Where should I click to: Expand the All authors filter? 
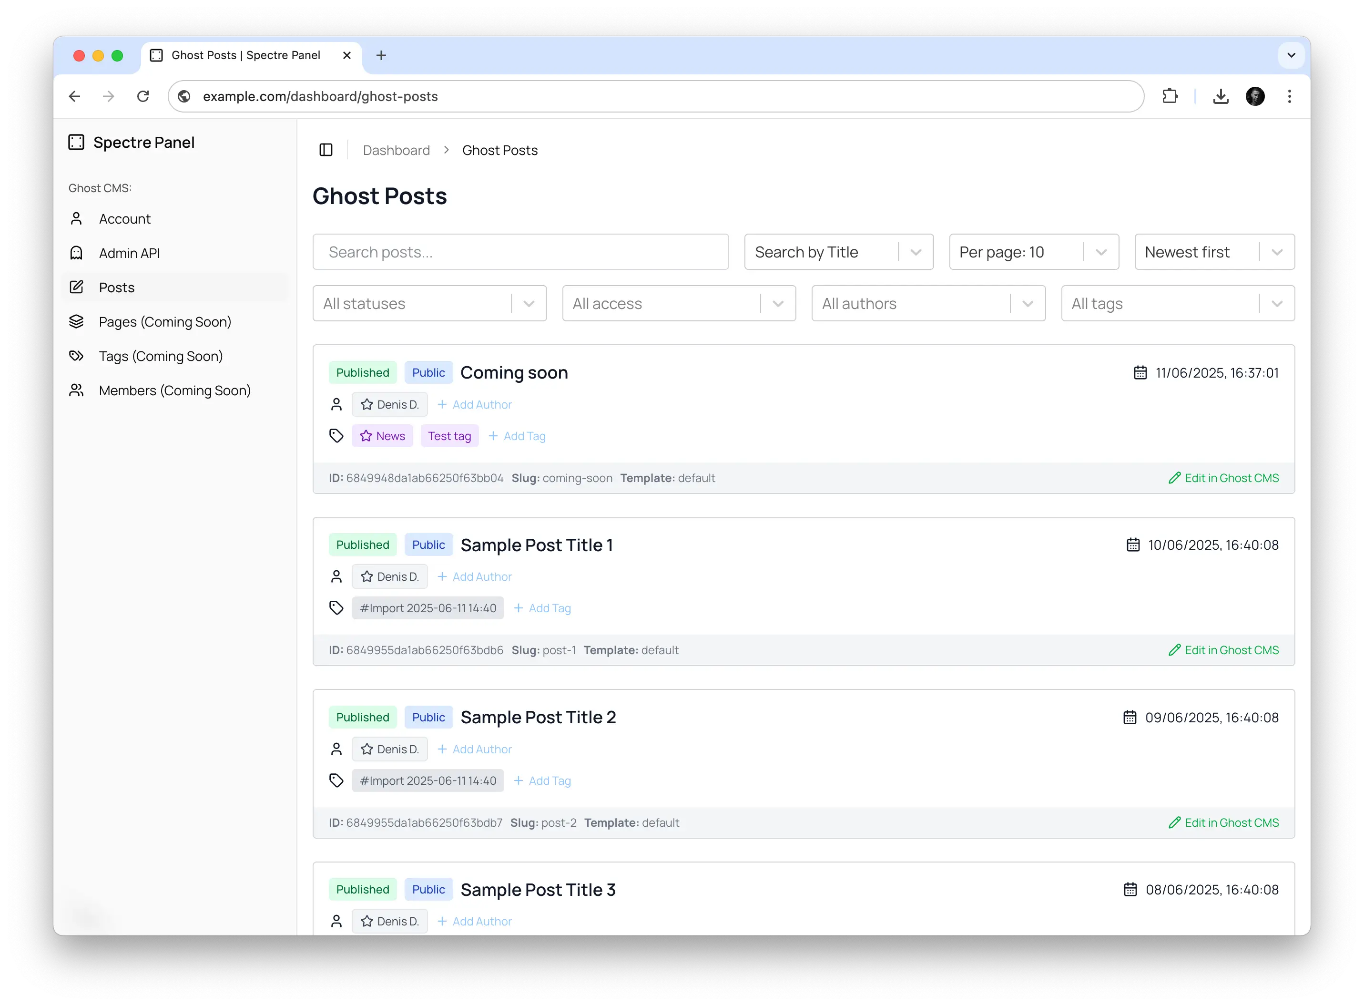point(928,303)
